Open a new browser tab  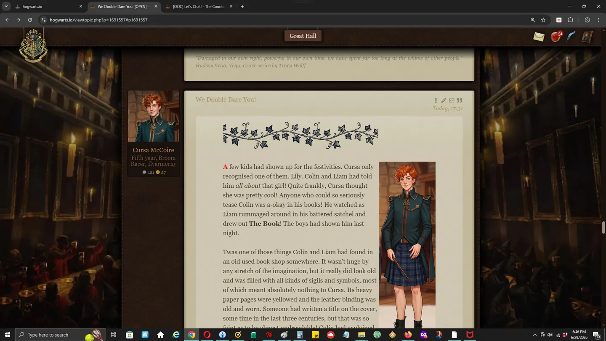click(x=242, y=6)
